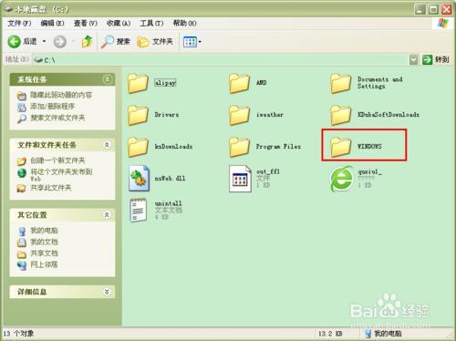Collapse the 系统任务 panel

107,79
